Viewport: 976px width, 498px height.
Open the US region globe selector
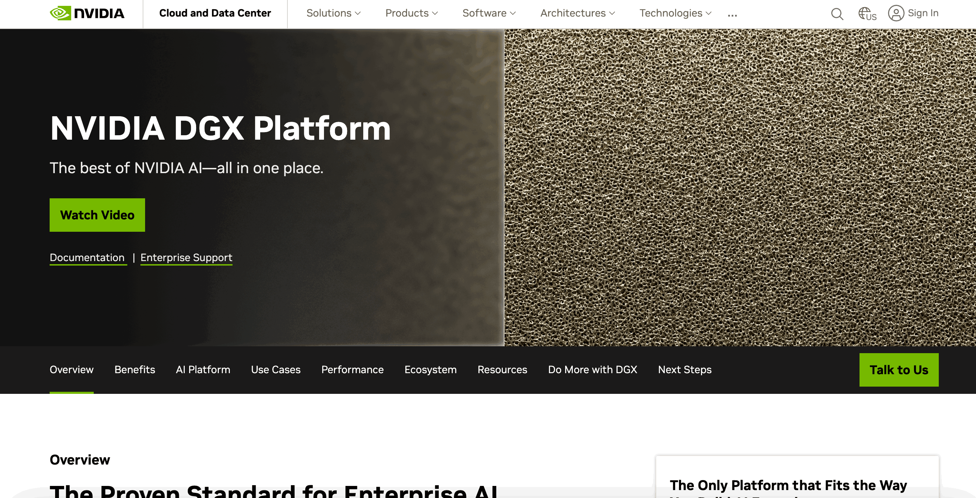coord(867,14)
